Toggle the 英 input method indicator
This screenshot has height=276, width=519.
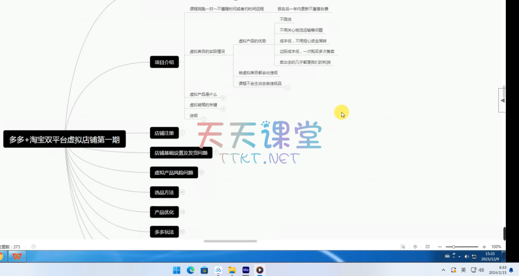463,270
